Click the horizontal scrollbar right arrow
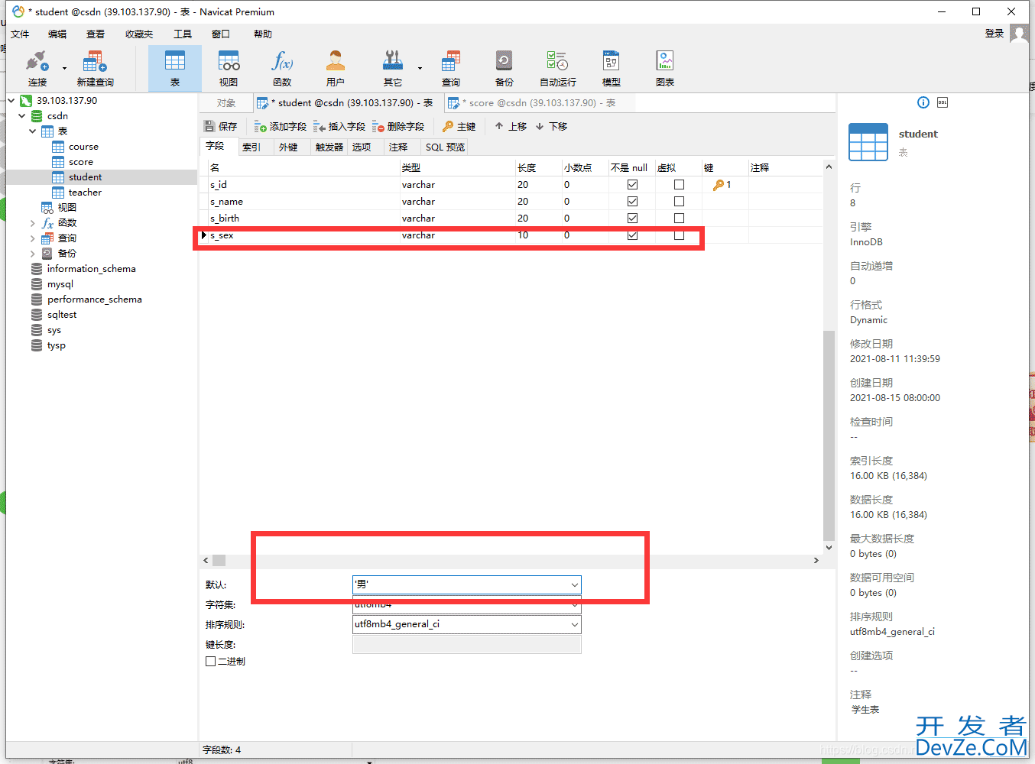 click(816, 561)
